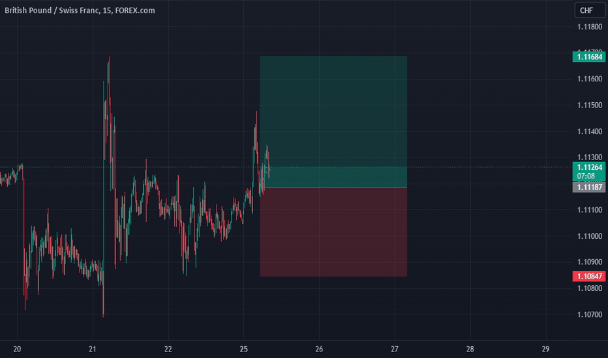Click the 1.11400 price axis label

click(x=589, y=131)
